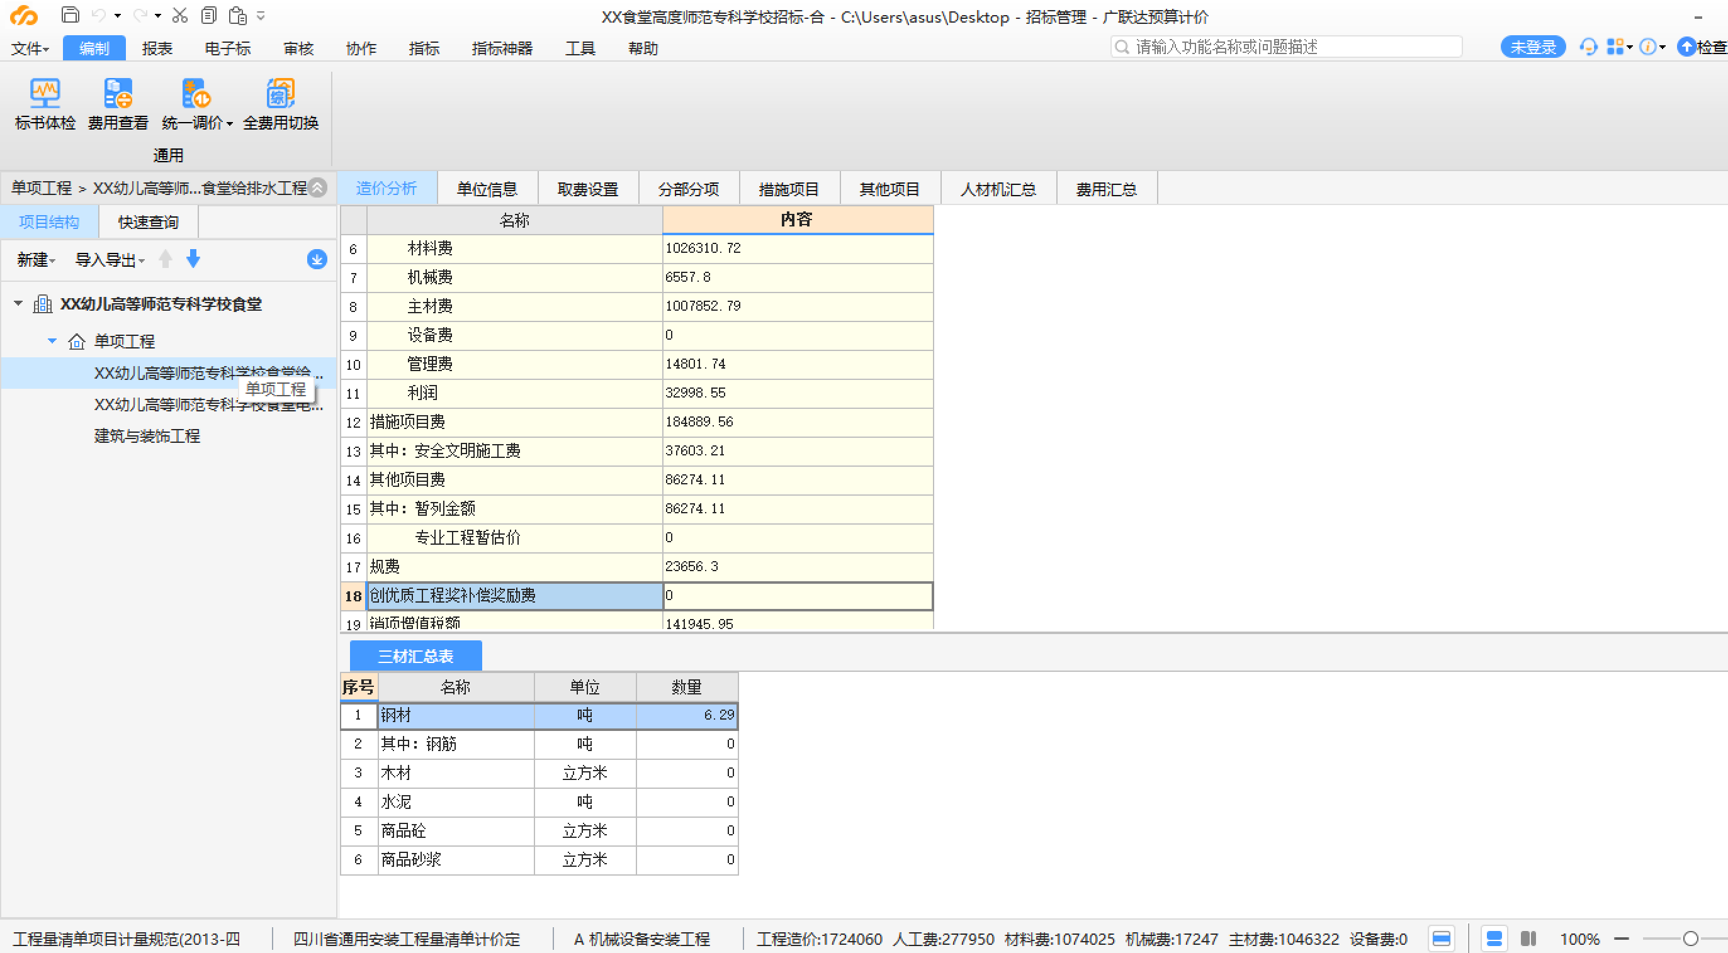1728x953 pixels.
Task: Run 标书体检 bid document check
Action: pyautogui.click(x=45, y=104)
